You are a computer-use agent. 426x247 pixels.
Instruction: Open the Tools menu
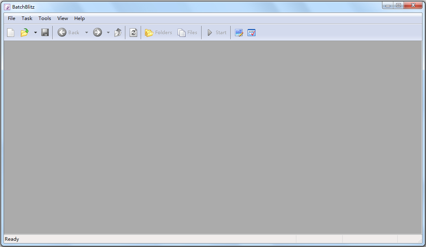click(44, 18)
